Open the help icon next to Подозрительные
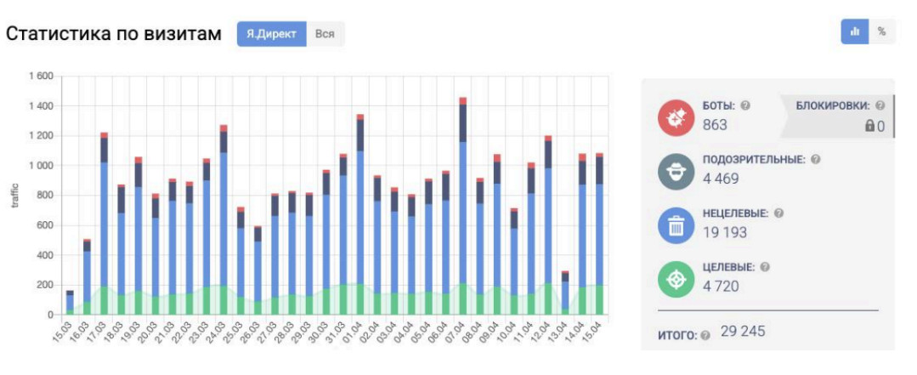This screenshot has height=375, width=917. click(x=816, y=160)
